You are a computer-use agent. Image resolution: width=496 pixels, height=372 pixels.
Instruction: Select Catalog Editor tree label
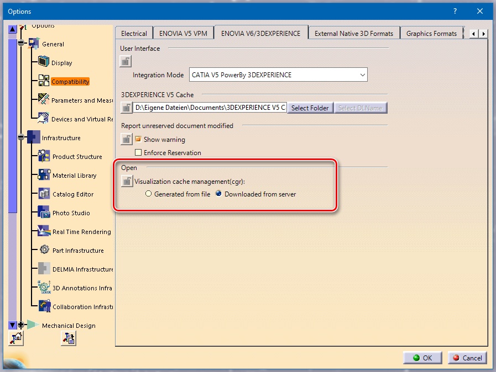[73, 194]
